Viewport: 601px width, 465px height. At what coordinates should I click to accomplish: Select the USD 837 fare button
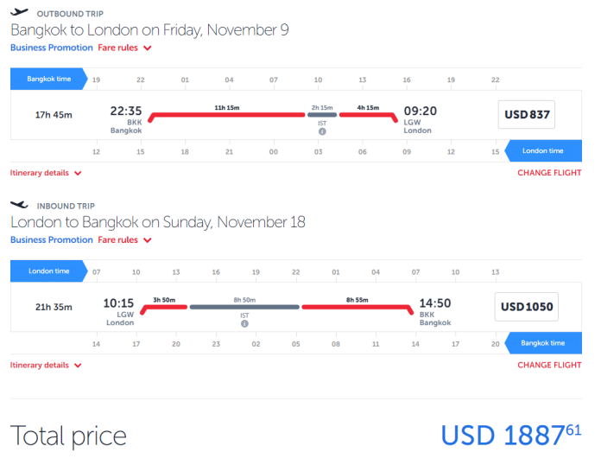point(527,114)
